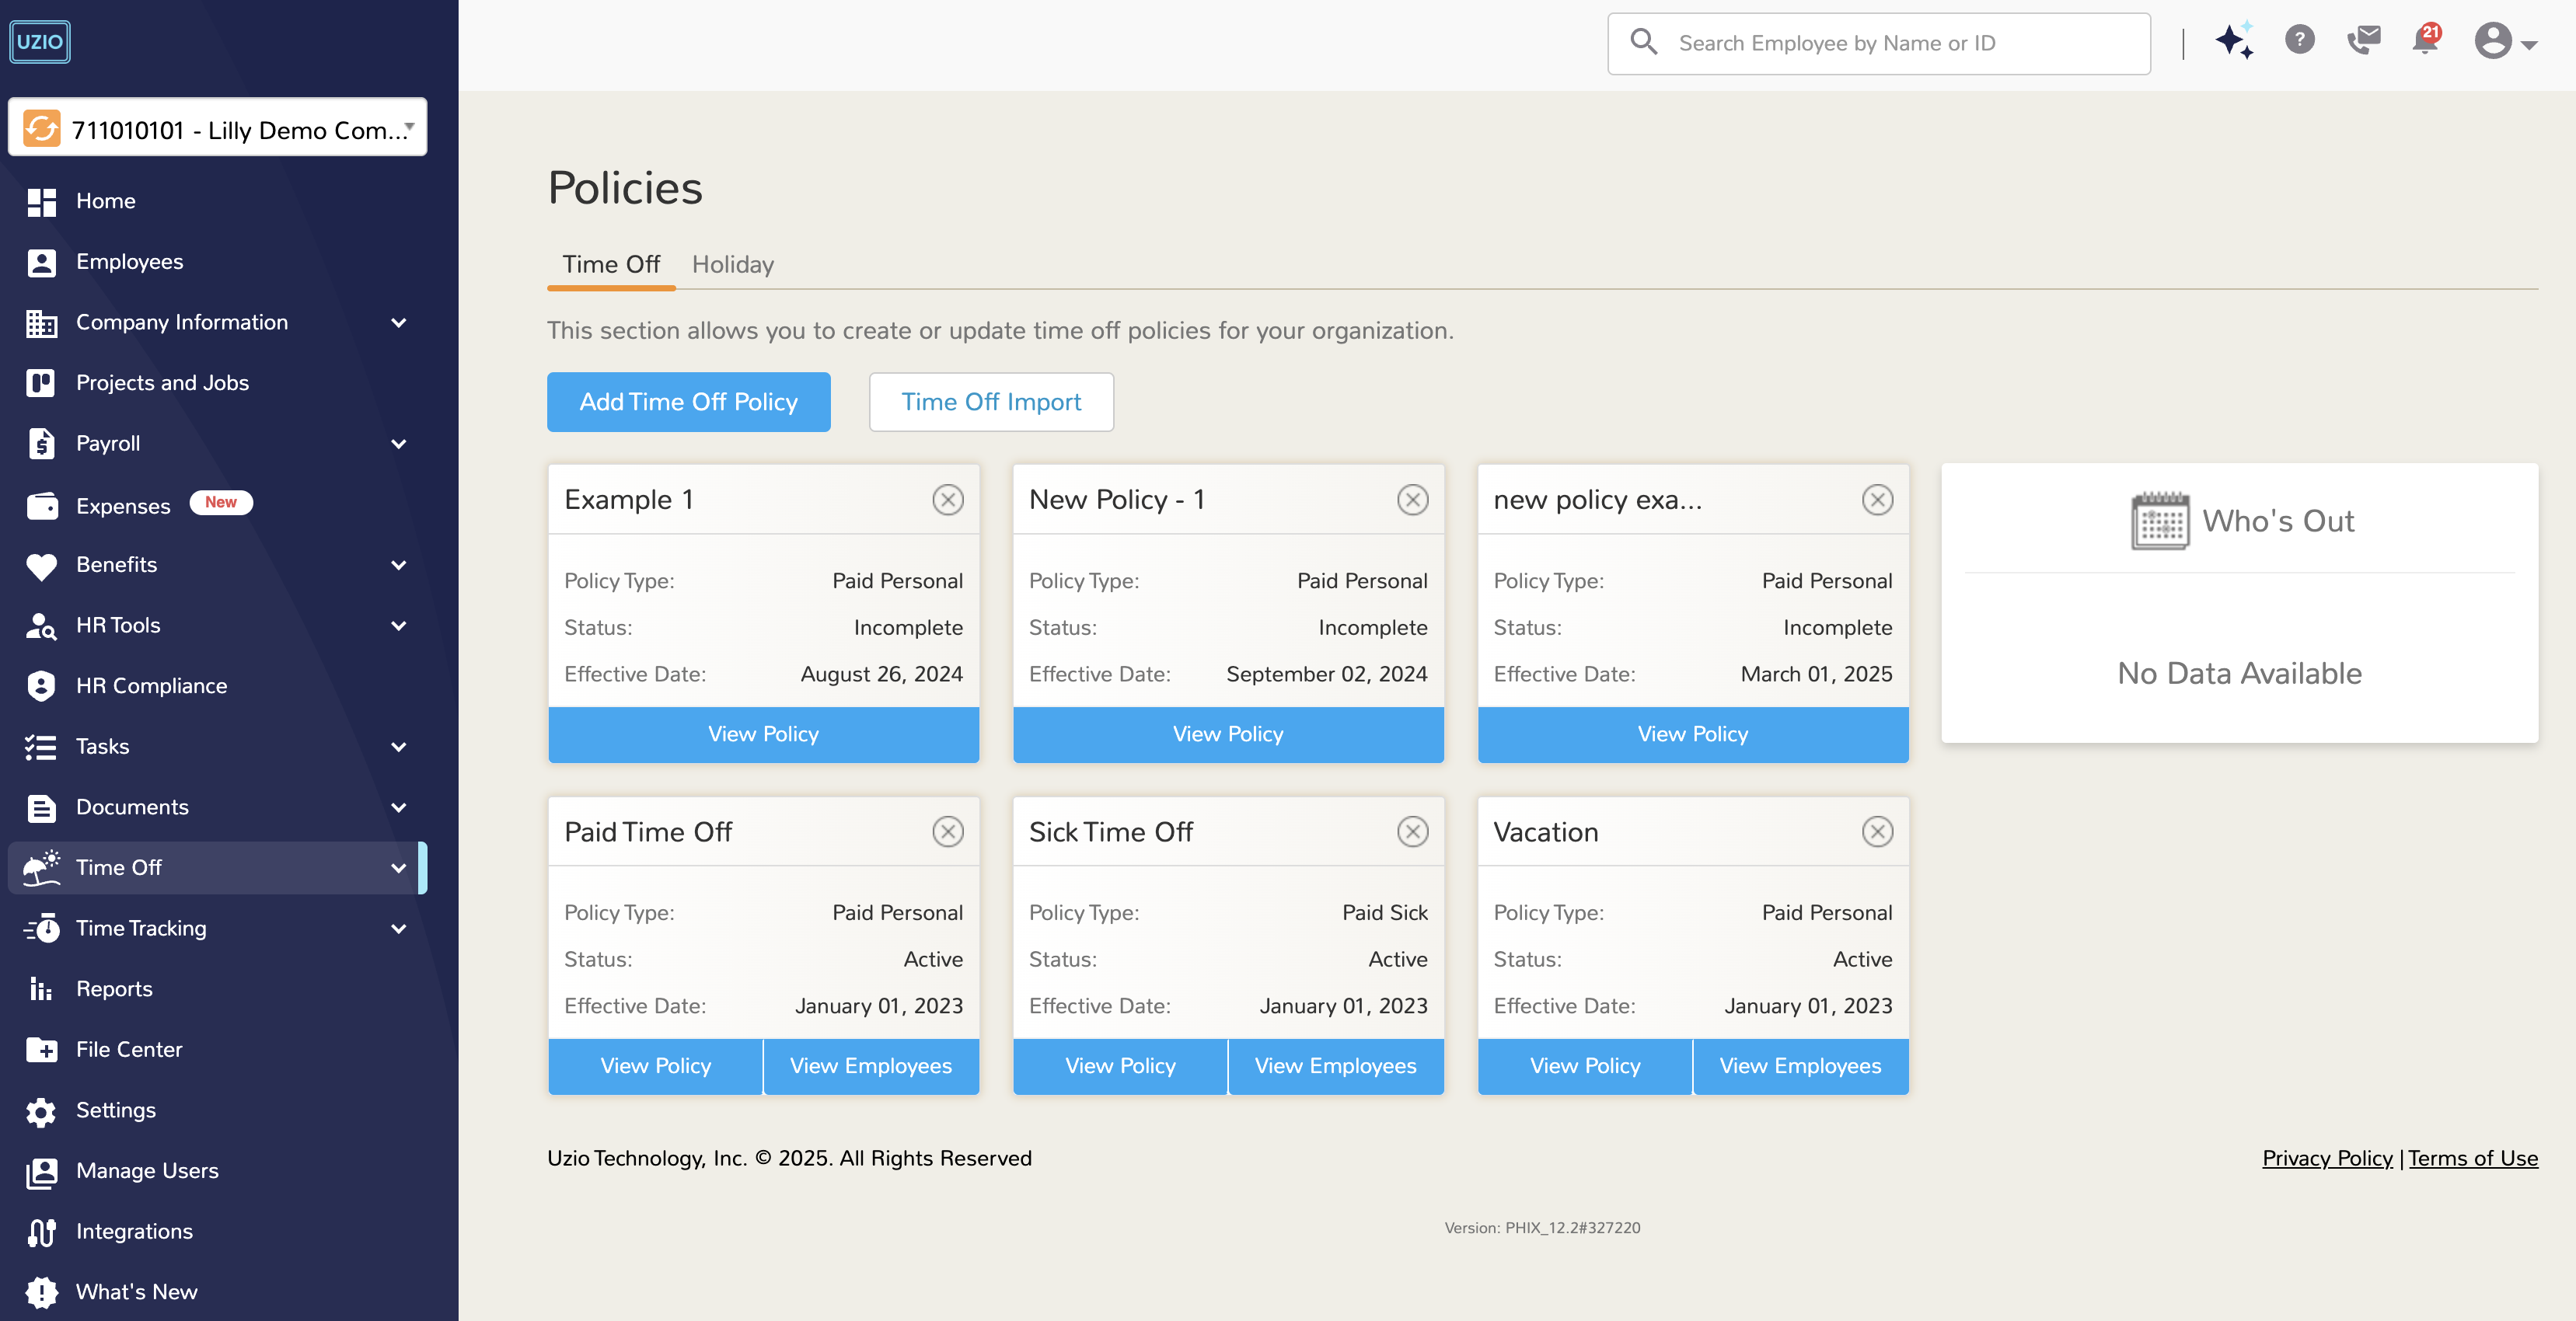Image resolution: width=2576 pixels, height=1321 pixels.
Task: Remove the Example 1 policy card
Action: [947, 499]
